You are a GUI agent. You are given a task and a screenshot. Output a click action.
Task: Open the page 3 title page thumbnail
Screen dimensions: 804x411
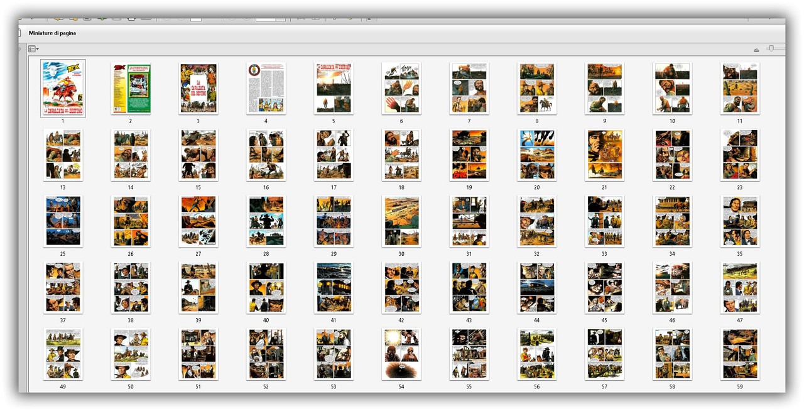point(198,88)
